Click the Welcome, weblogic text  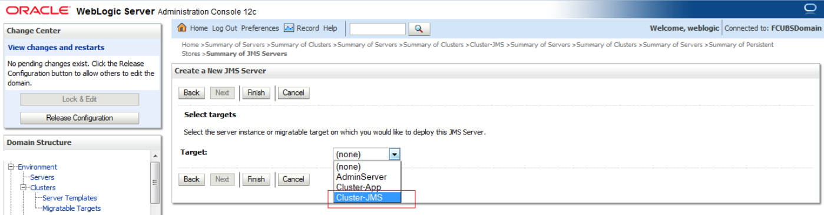tap(684, 28)
